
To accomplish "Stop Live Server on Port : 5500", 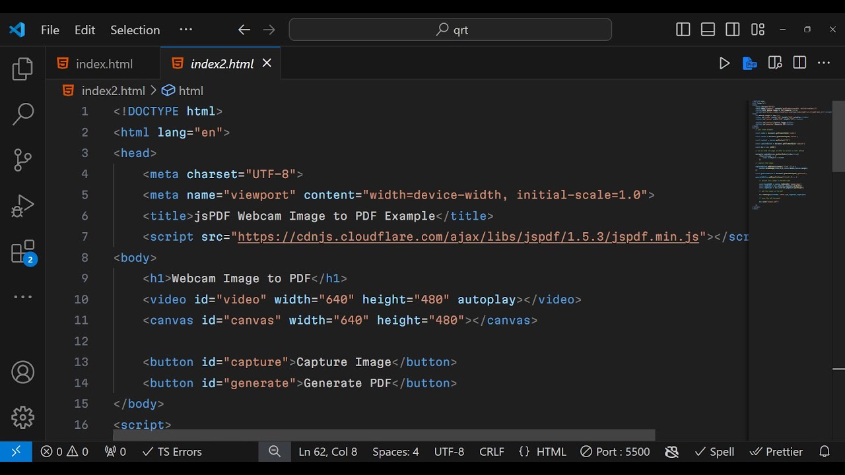I will (x=615, y=452).
